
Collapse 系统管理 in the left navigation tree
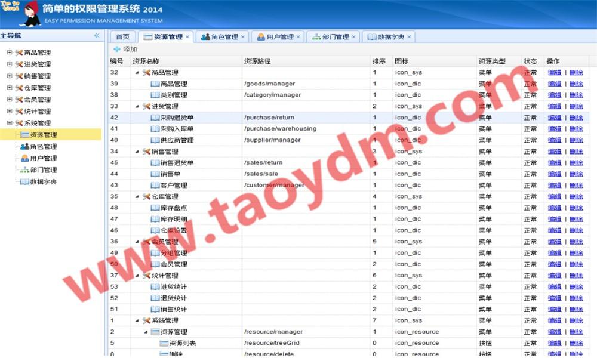click(x=10, y=123)
